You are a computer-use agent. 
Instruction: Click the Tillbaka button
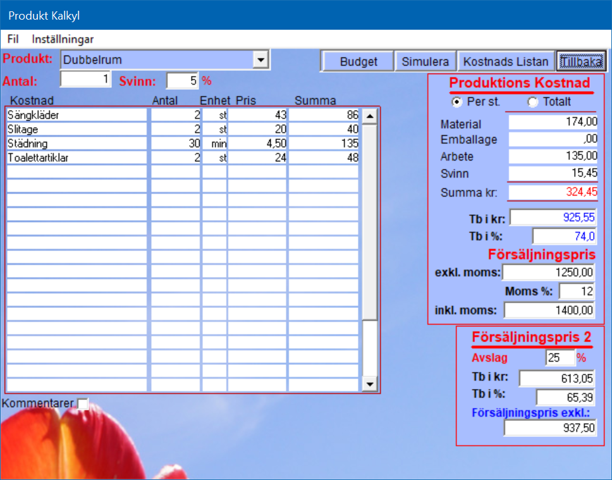[580, 61]
